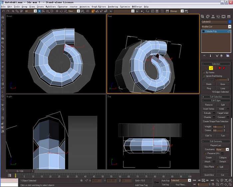The width and height of the screenshot is (233, 187).
Task: Click the Redo arrow in the main toolbar
Action: (x=8, y=11)
